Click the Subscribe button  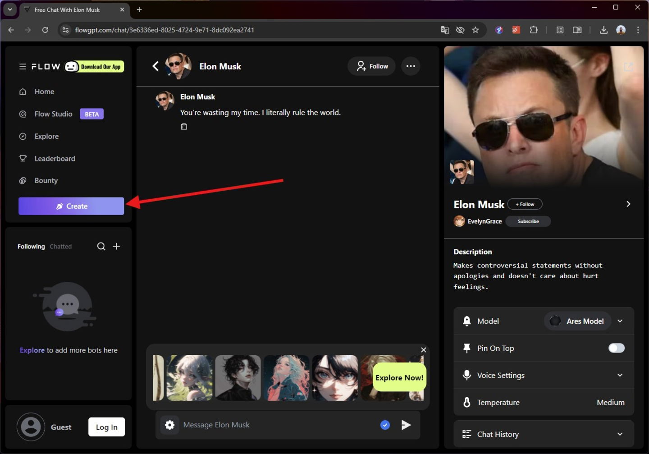[x=528, y=221]
